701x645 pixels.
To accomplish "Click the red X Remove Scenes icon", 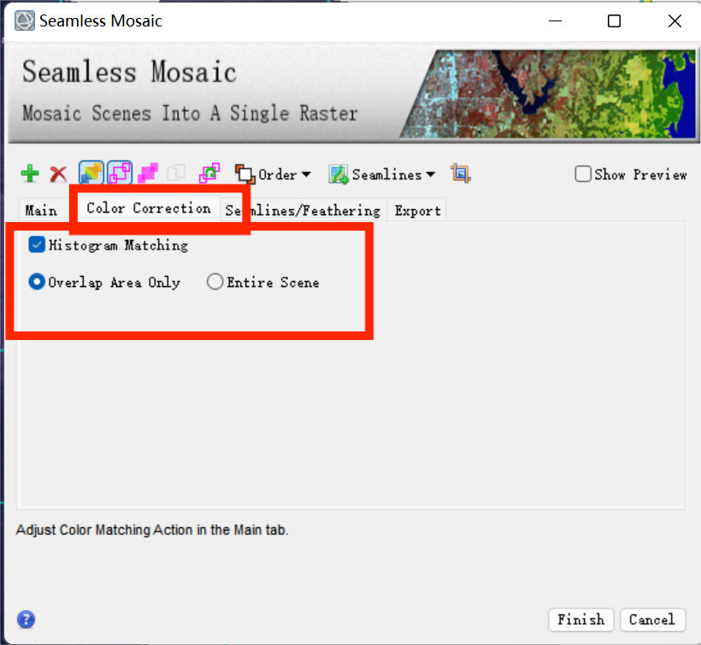I will 58,173.
